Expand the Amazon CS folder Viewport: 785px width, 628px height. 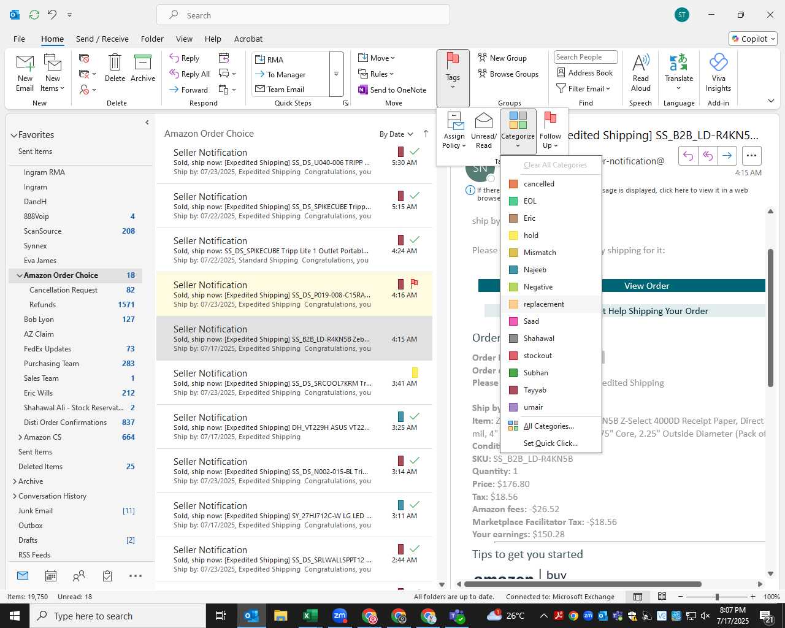20,437
